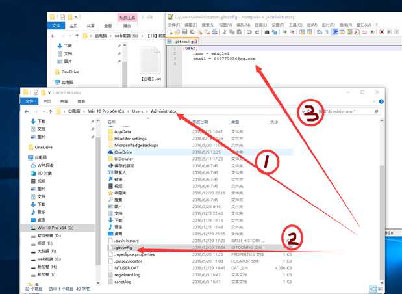The image size is (402, 294).
Task: Open 播放 tab in the back Explorer window
Action: pyautogui.click(x=127, y=25)
